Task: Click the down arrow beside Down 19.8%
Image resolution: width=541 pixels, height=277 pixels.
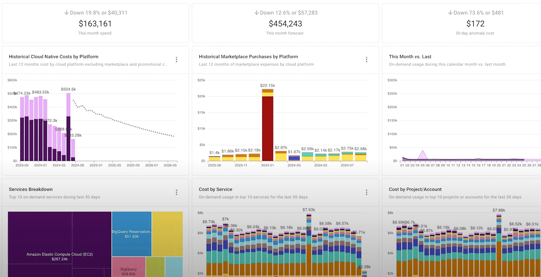Action: (x=67, y=13)
